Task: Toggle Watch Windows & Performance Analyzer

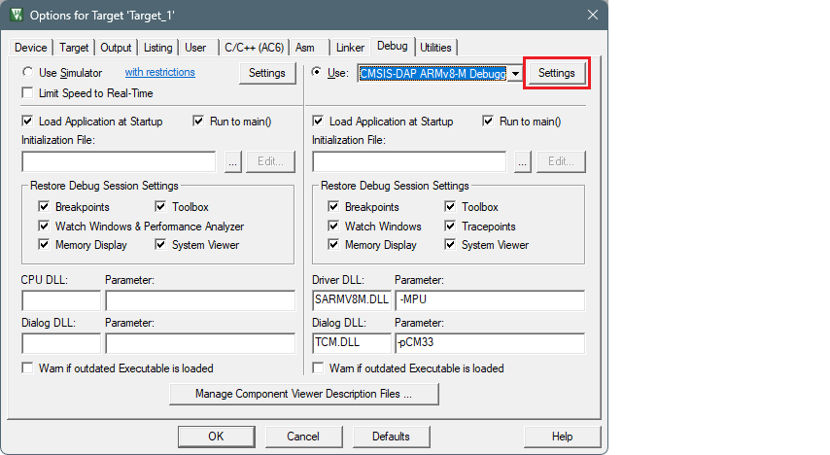Action: (x=45, y=227)
